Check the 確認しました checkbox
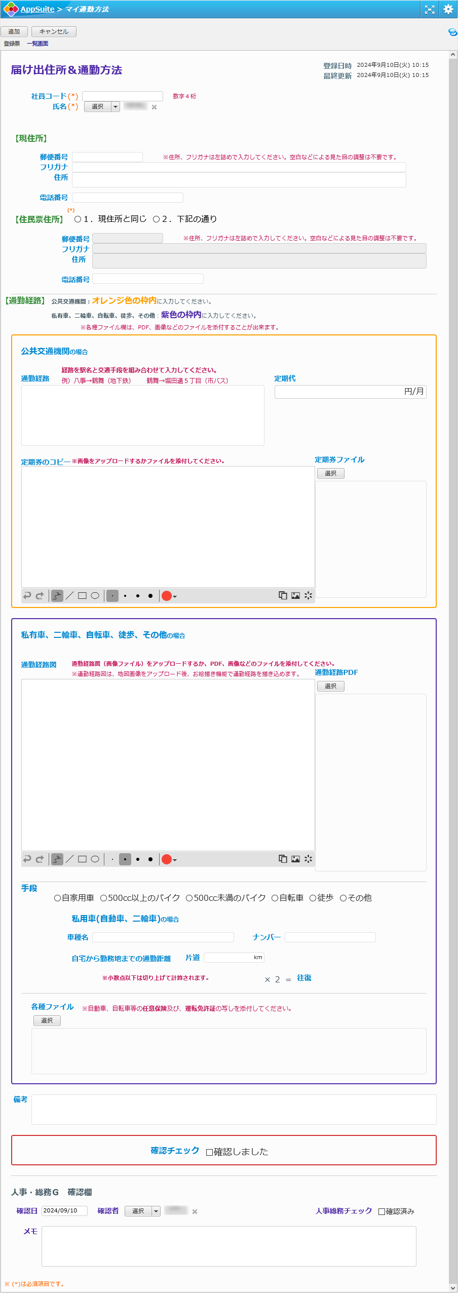This screenshot has width=458, height=1293. 209,1152
